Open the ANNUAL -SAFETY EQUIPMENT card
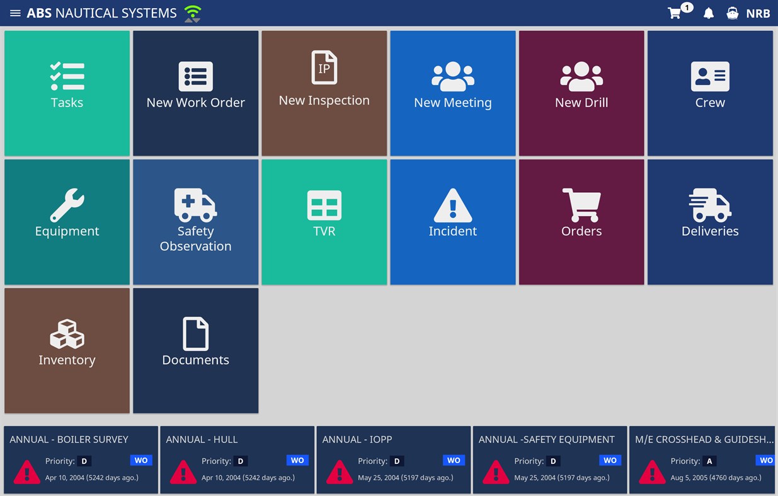 [550, 459]
